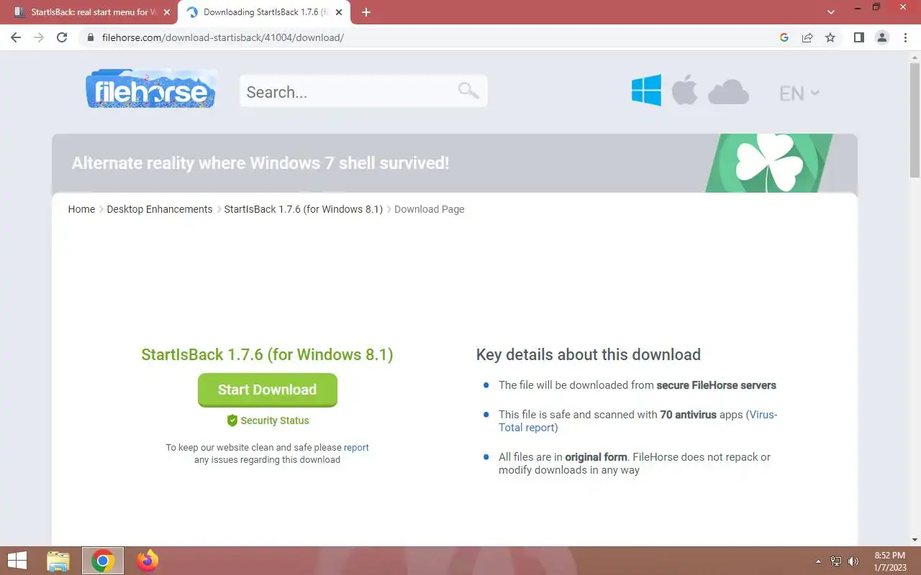
Task: Click the 'Key details about this download' heading
Action: (x=588, y=354)
